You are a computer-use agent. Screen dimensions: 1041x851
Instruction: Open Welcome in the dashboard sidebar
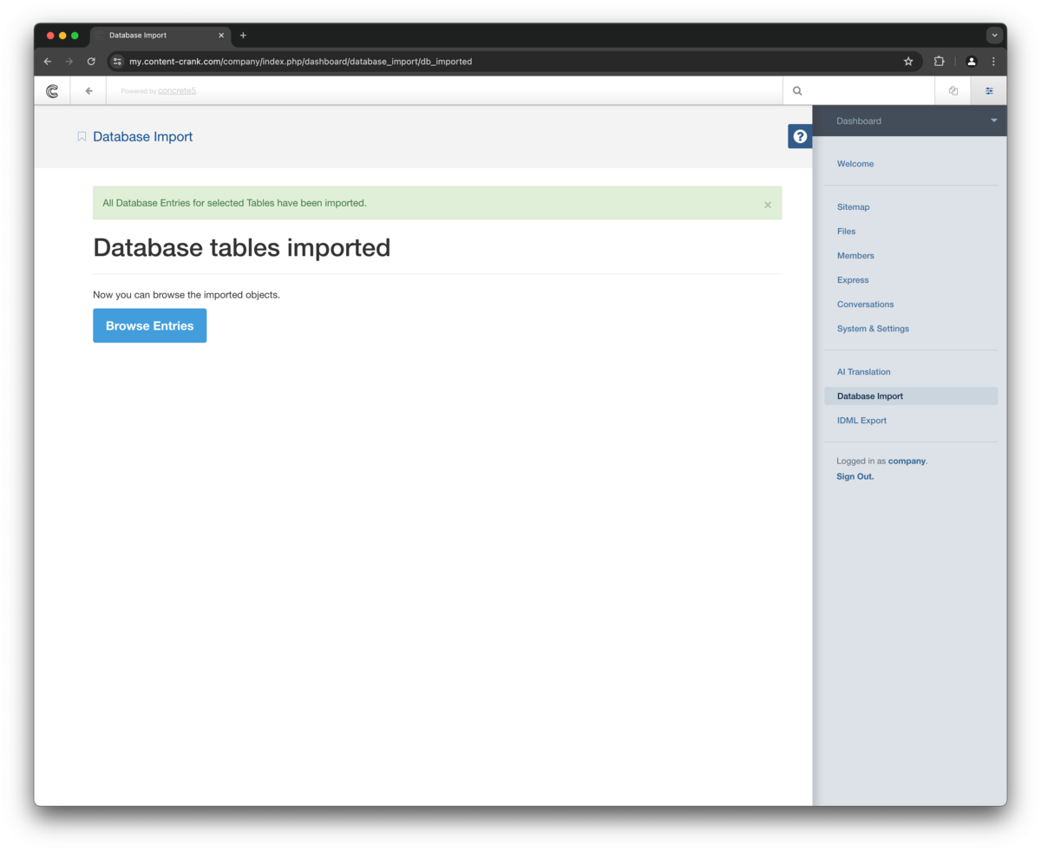(x=855, y=164)
